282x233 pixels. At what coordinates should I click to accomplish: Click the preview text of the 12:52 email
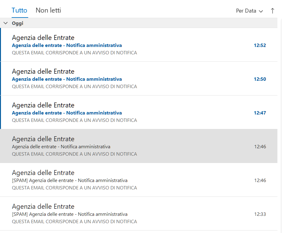point(74,53)
